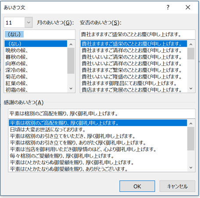
Task: Click the 月のあいさつ text input field
Action: click(x=39, y=34)
